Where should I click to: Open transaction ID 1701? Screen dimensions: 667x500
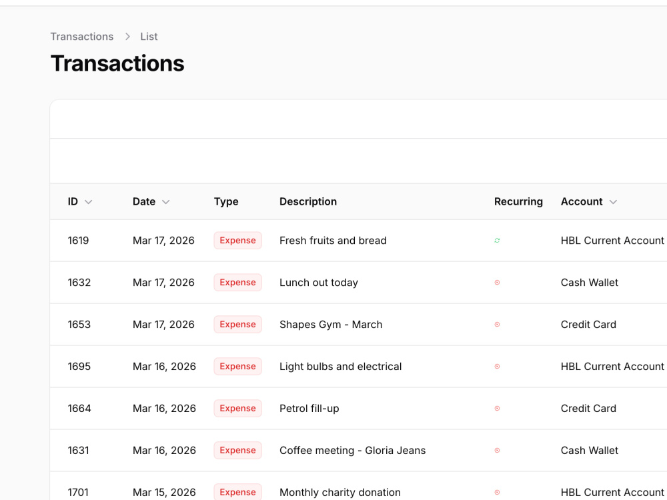coord(78,493)
